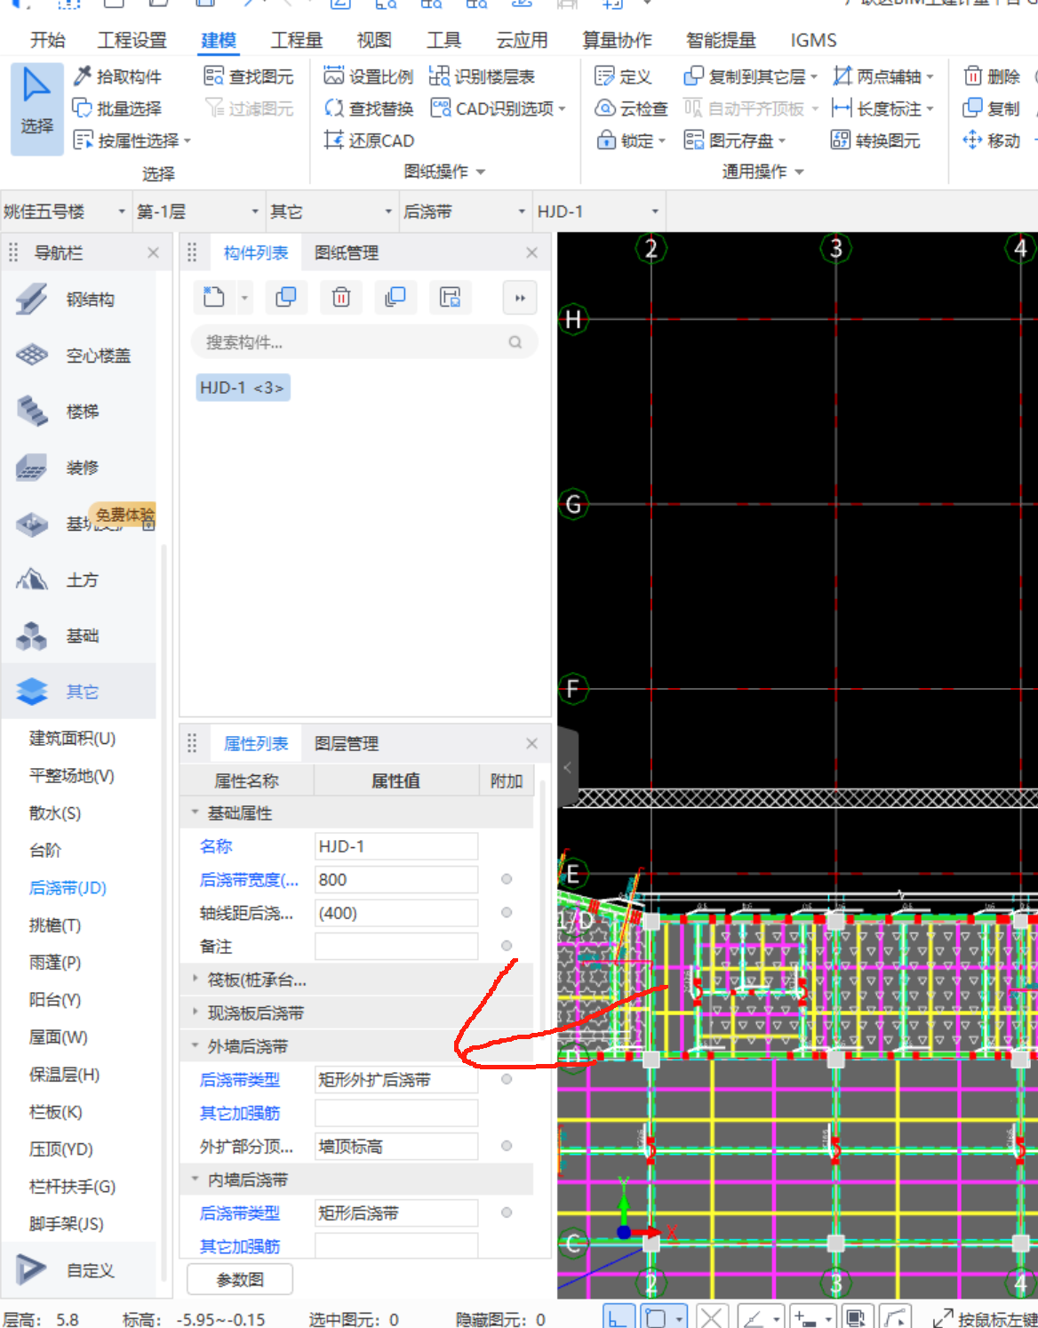Open 定义 definition tool
Image resolution: width=1038 pixels, height=1328 pixels.
coord(623,76)
